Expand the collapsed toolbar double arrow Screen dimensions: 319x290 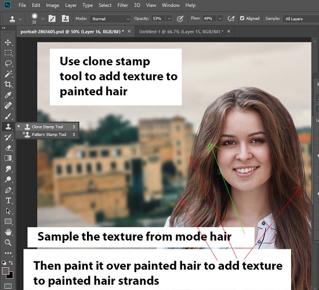3,28
